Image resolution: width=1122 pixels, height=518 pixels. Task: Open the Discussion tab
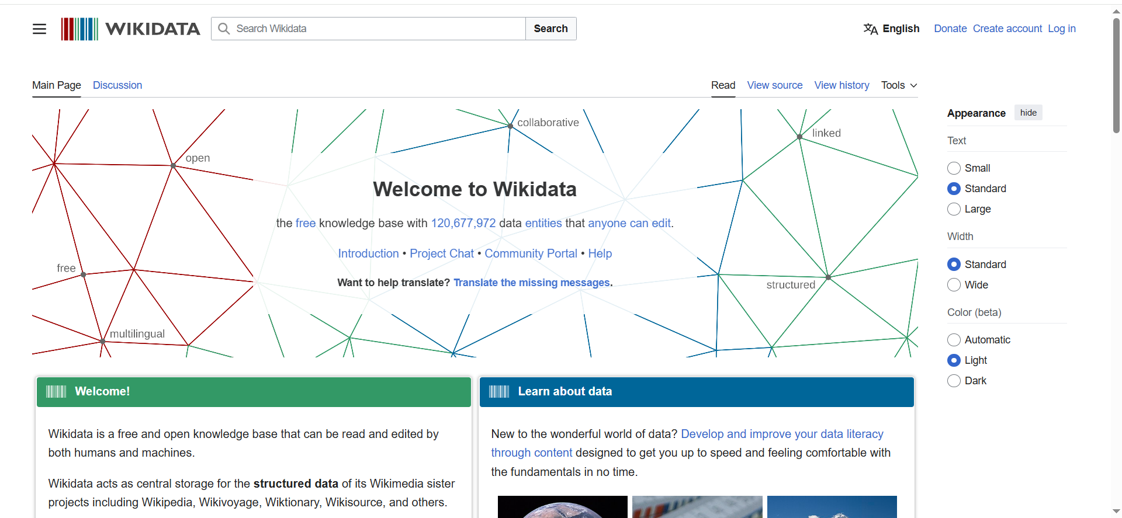click(117, 85)
